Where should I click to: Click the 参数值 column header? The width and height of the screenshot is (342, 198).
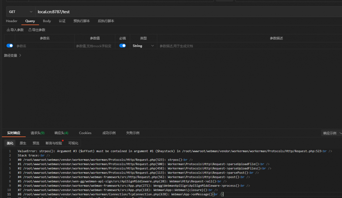95,38
